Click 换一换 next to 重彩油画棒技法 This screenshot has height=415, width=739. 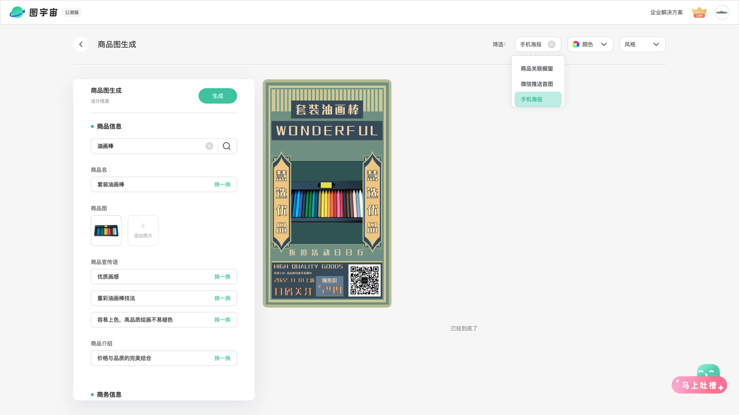pos(222,298)
